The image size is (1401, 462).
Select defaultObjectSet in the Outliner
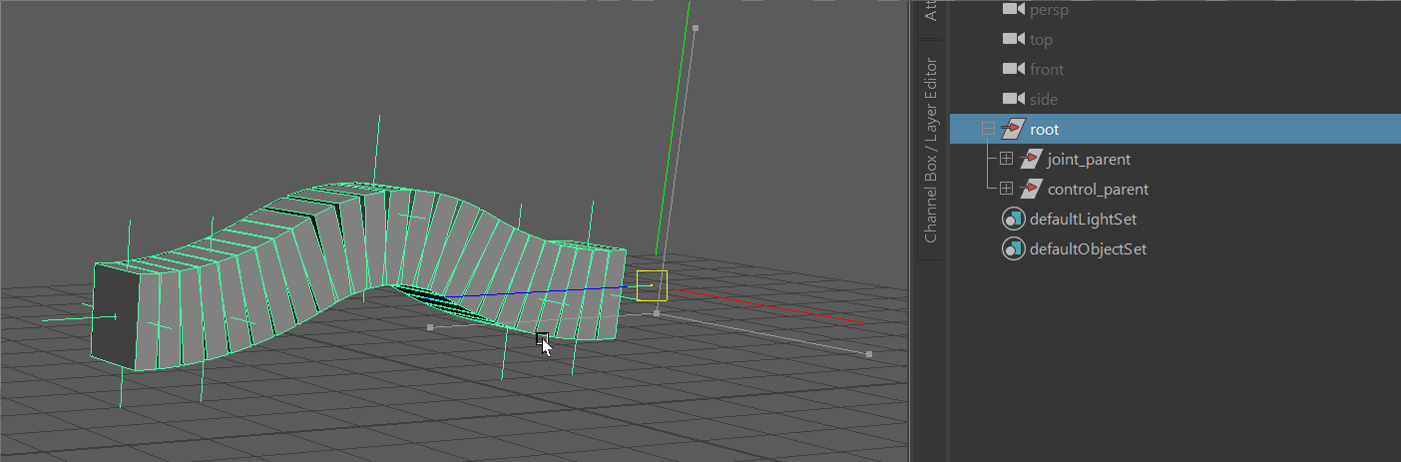(x=1088, y=248)
